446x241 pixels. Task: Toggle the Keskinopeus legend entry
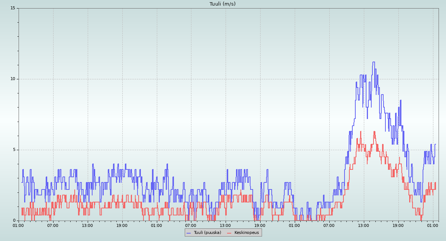coord(244,233)
